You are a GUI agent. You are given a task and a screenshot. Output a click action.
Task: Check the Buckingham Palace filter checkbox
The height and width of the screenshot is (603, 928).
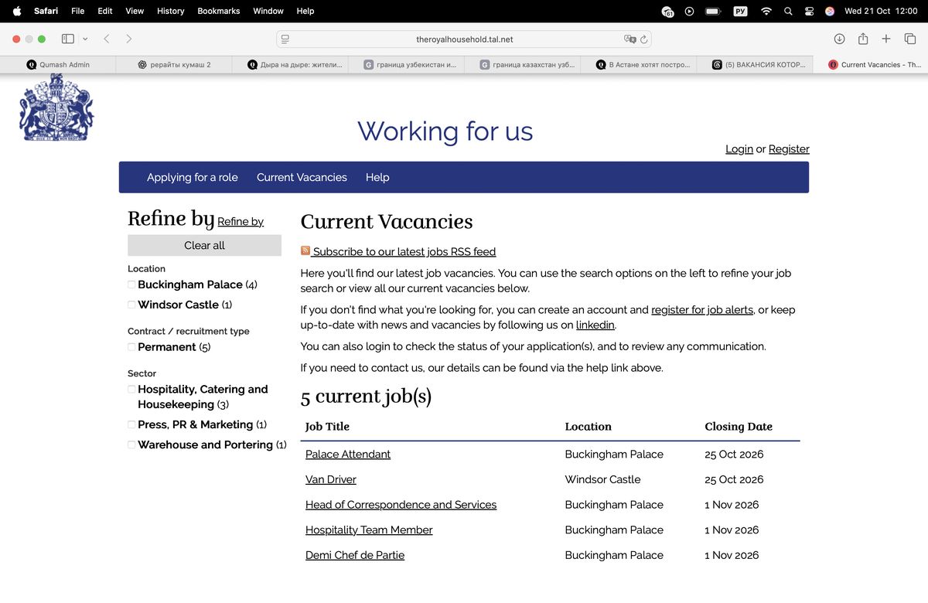click(131, 284)
